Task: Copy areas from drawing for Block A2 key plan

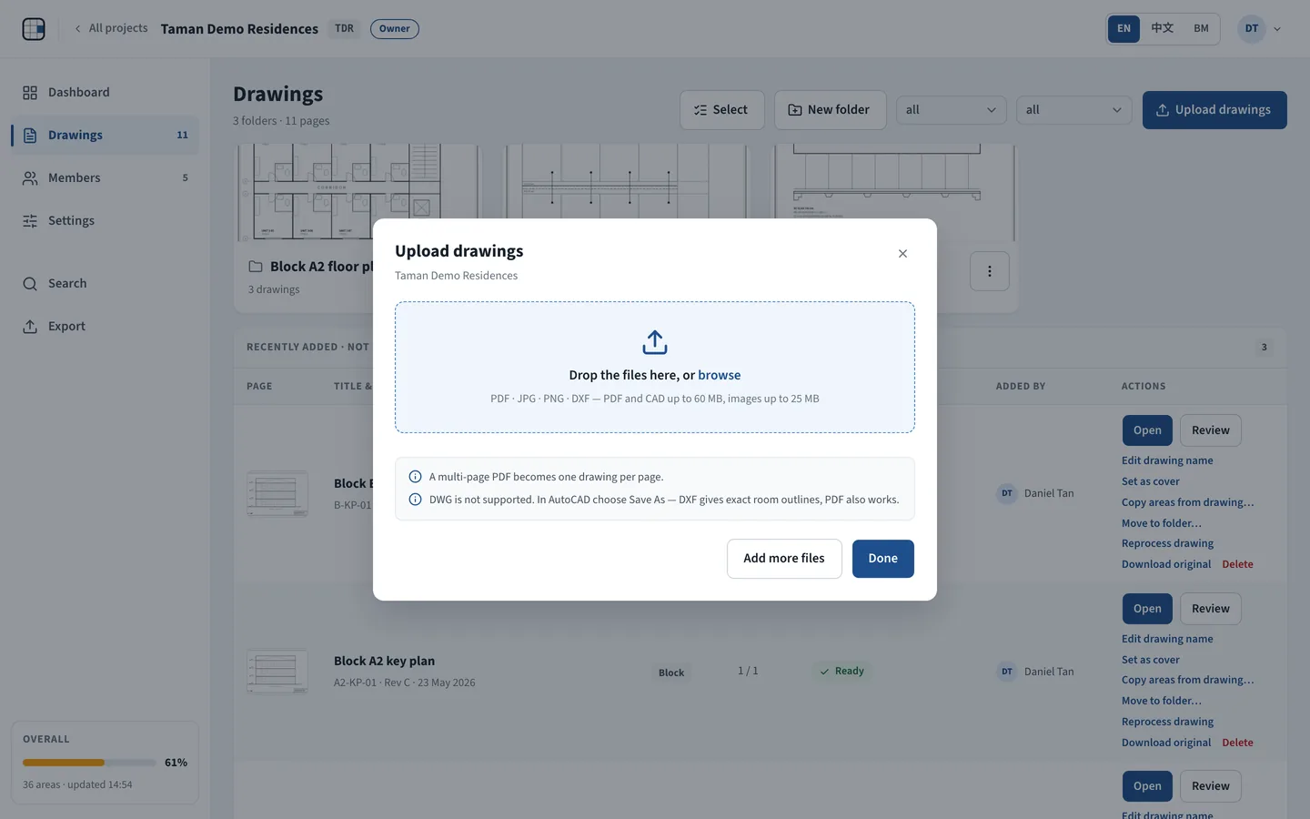Action: tap(1187, 680)
